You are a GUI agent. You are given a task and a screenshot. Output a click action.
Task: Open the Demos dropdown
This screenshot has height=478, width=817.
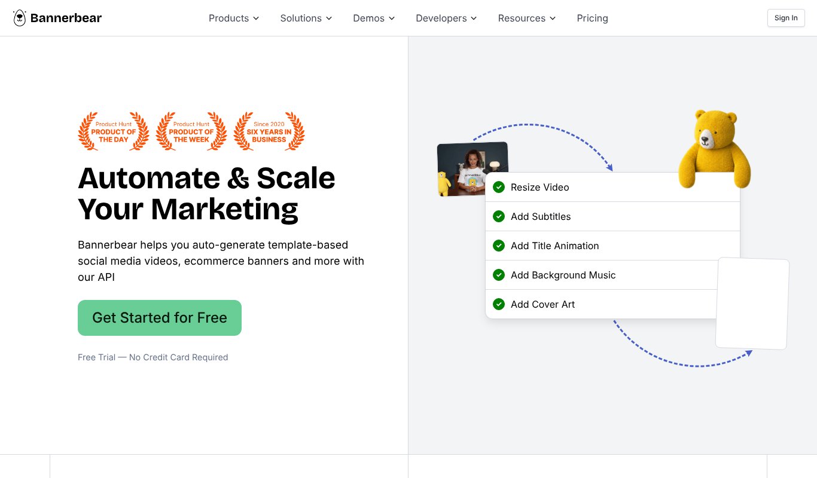374,18
